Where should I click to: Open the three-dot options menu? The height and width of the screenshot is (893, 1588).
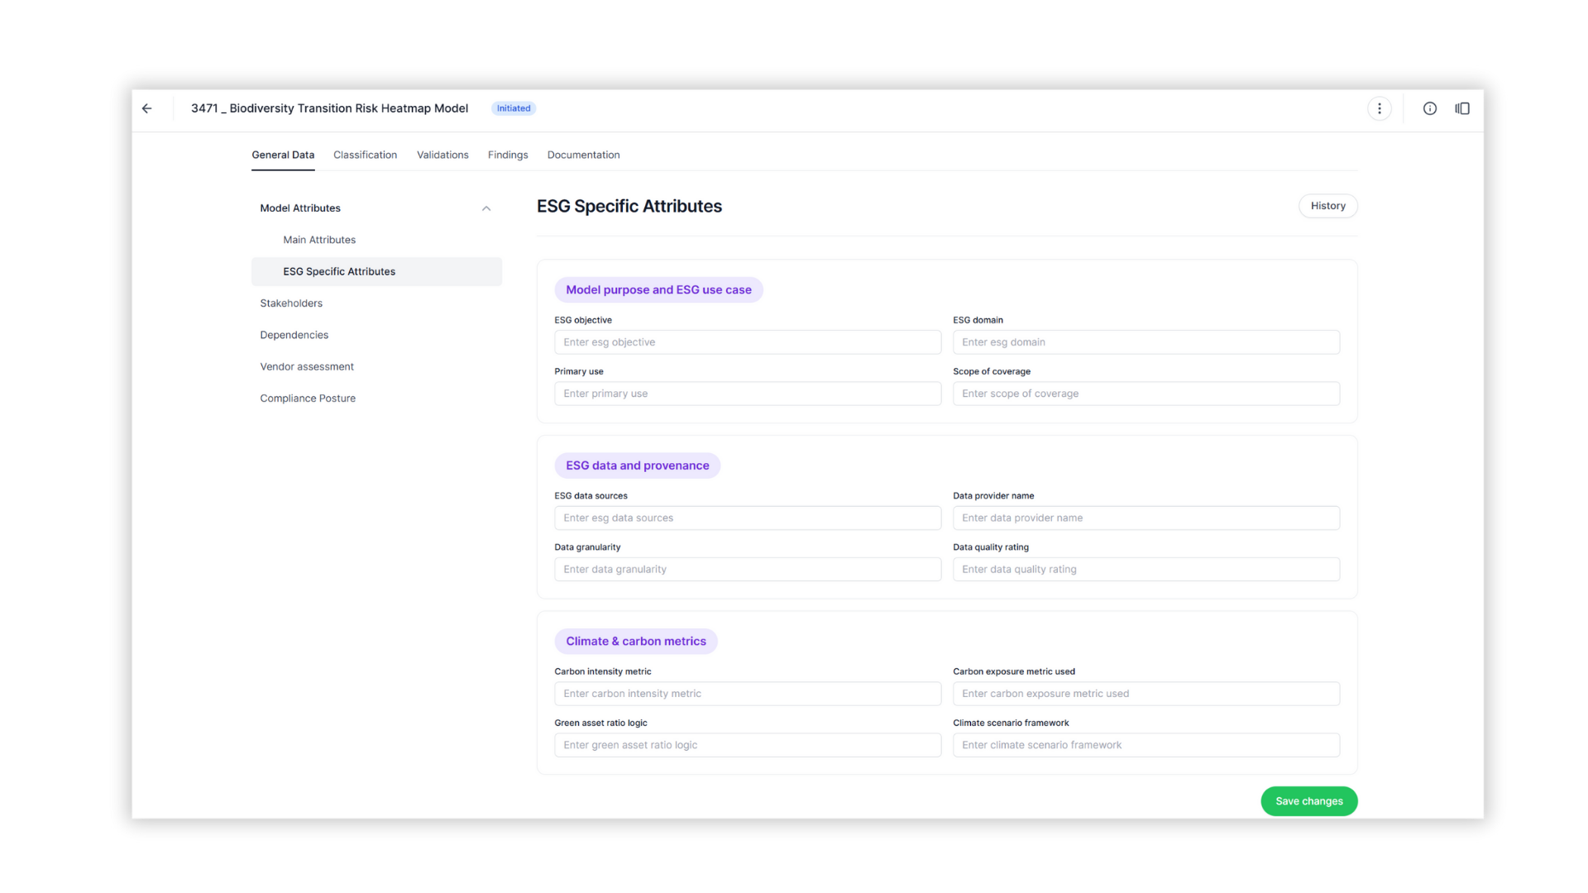click(1380, 108)
